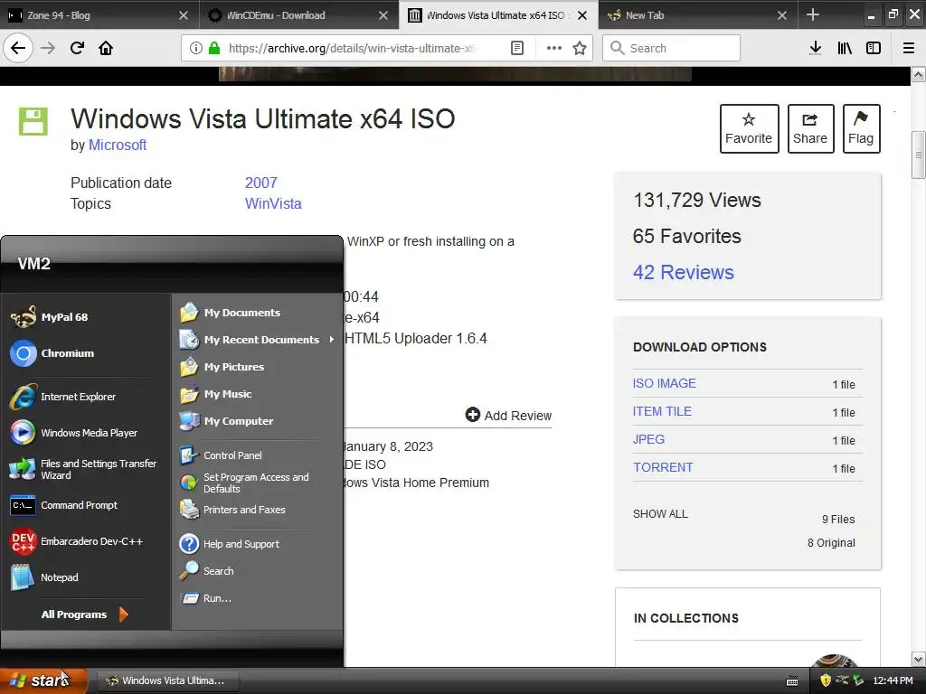926x694 pixels.
Task: Click the Share button
Action: 810,128
